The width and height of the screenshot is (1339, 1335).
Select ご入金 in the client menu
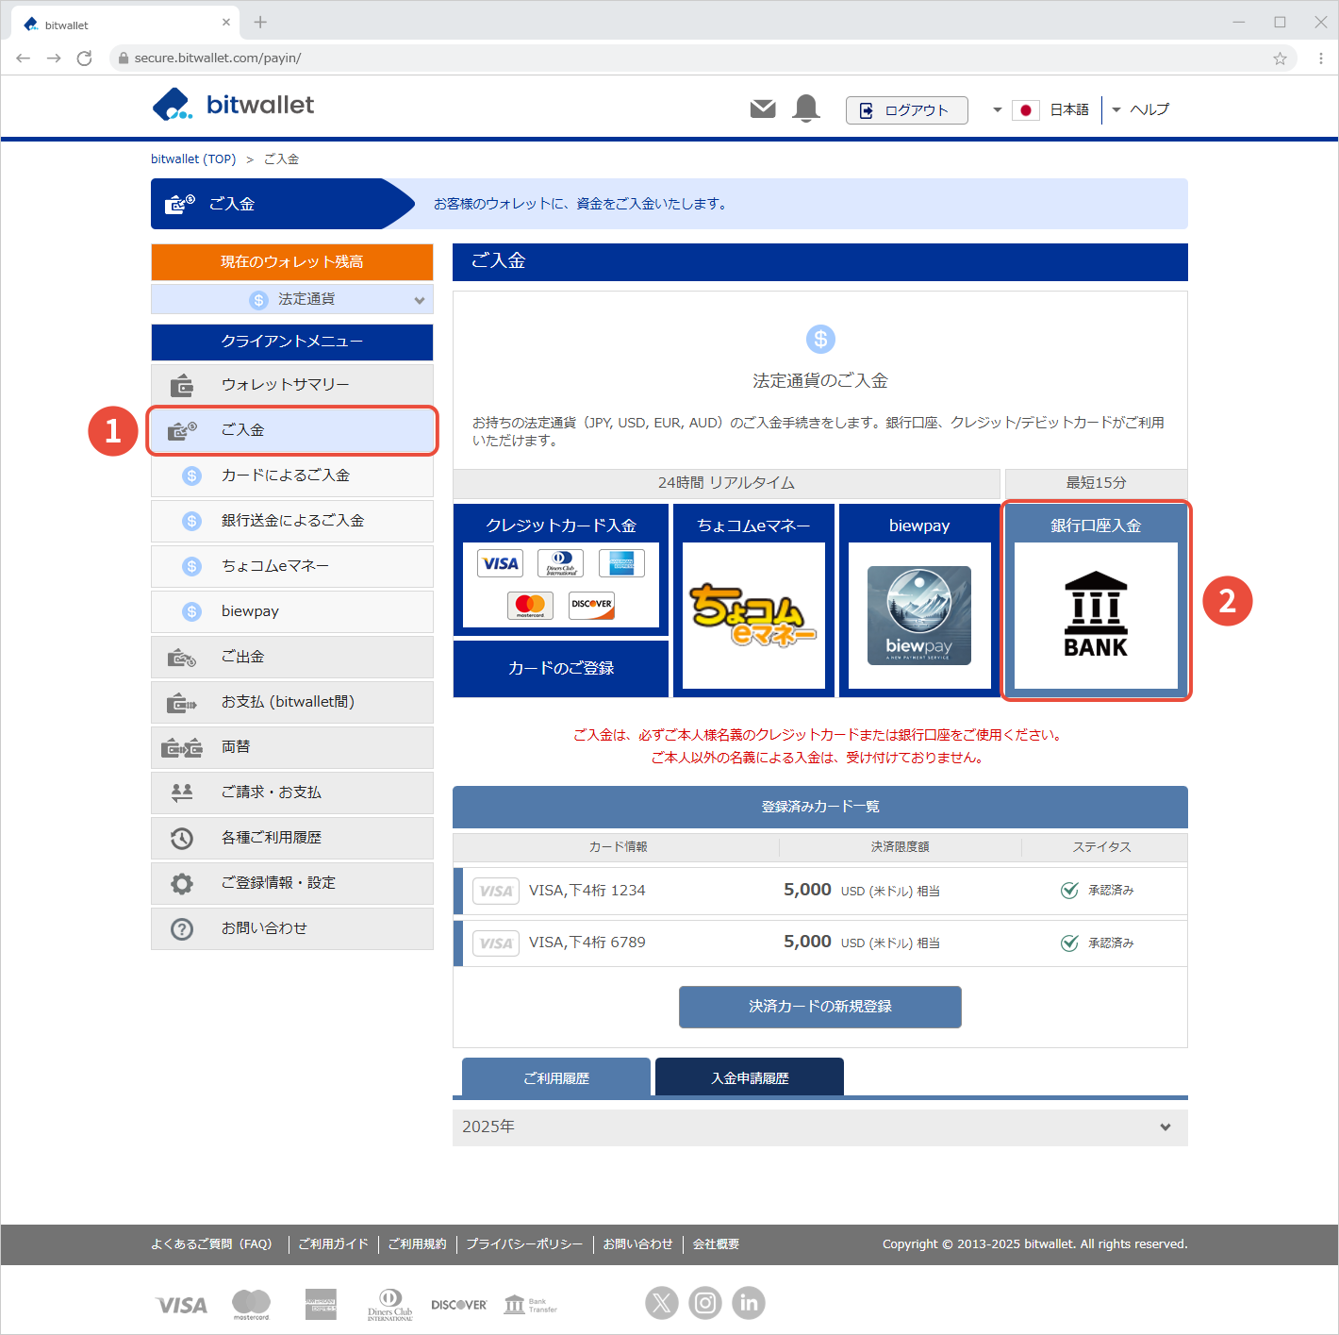[292, 430]
